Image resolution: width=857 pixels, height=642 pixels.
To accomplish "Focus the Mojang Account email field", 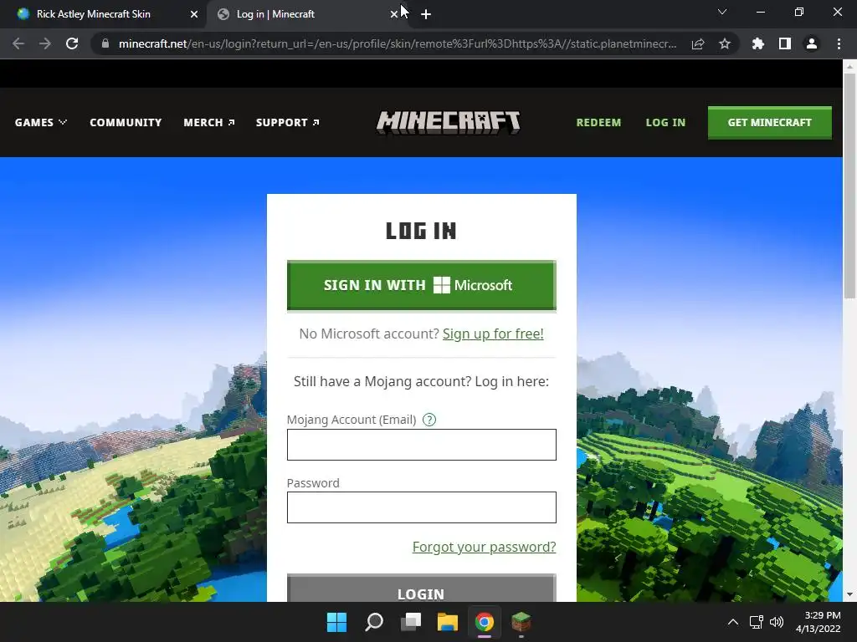I will [422, 445].
